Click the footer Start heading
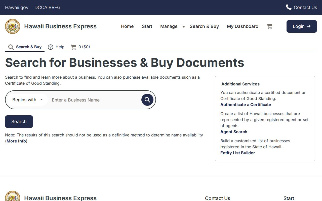Screen dimensions: 322x201 point(289,198)
